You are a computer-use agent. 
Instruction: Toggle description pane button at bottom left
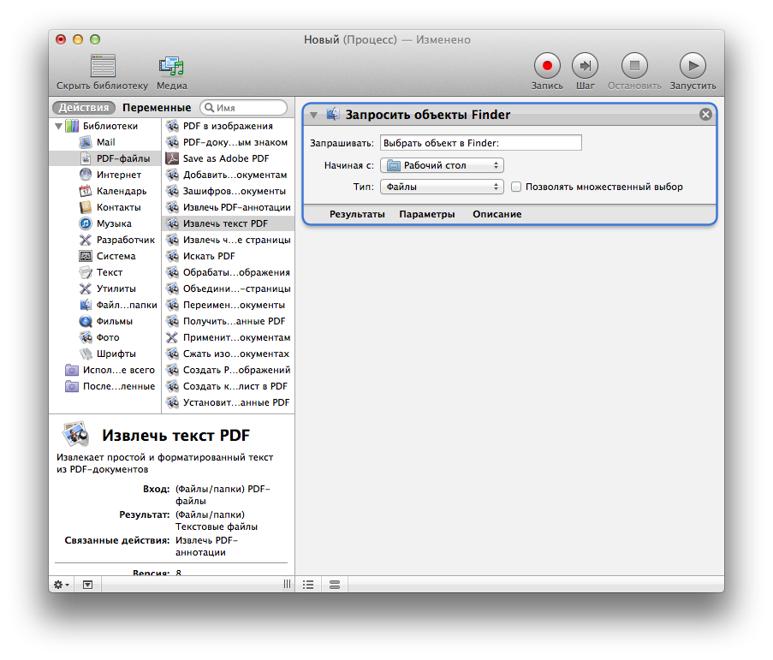click(88, 584)
